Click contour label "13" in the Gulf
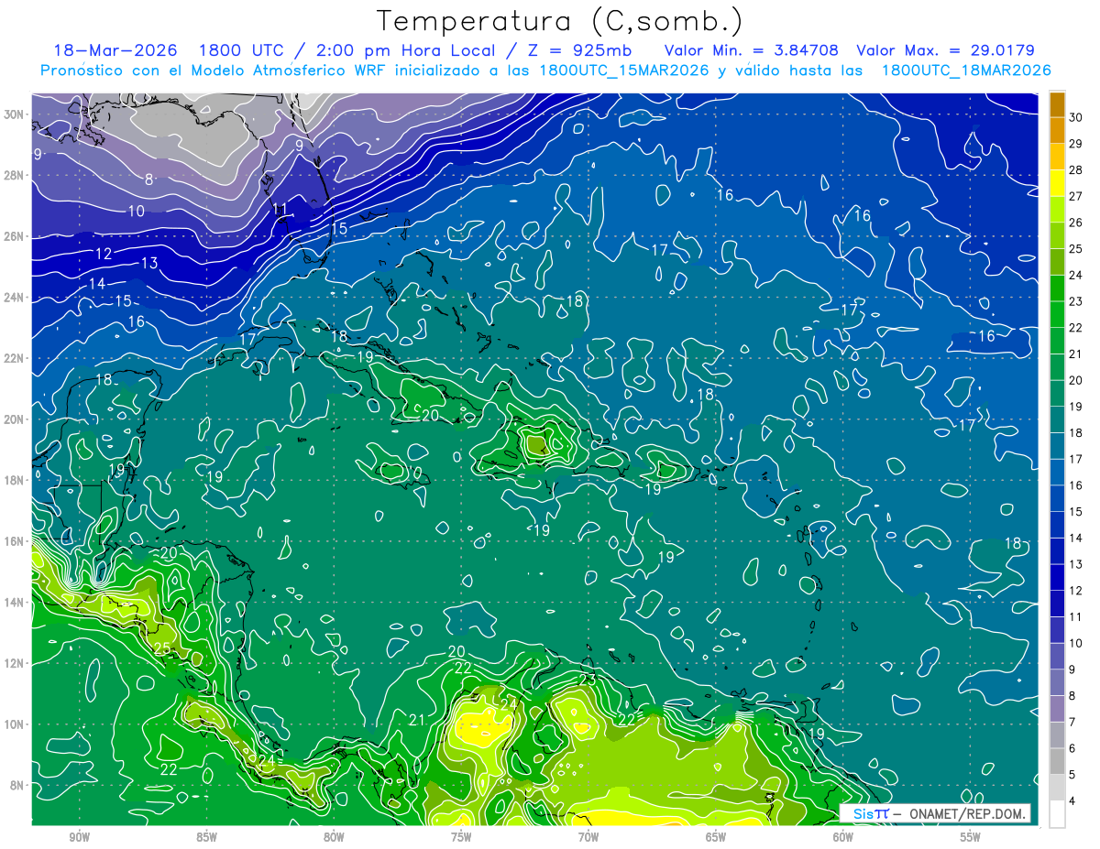 tap(149, 264)
